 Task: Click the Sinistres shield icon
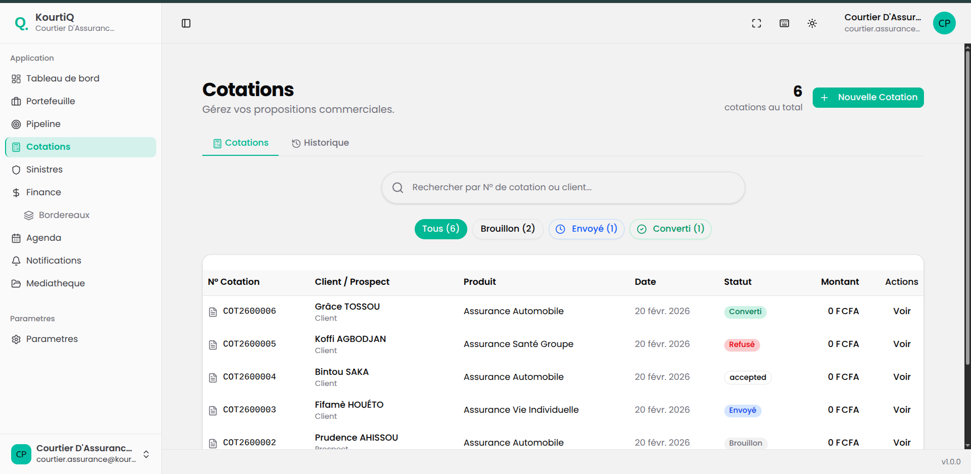tap(16, 169)
